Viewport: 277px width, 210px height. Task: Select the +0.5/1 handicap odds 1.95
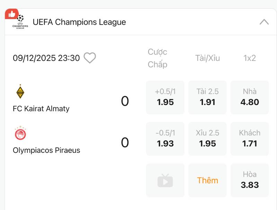point(165,97)
